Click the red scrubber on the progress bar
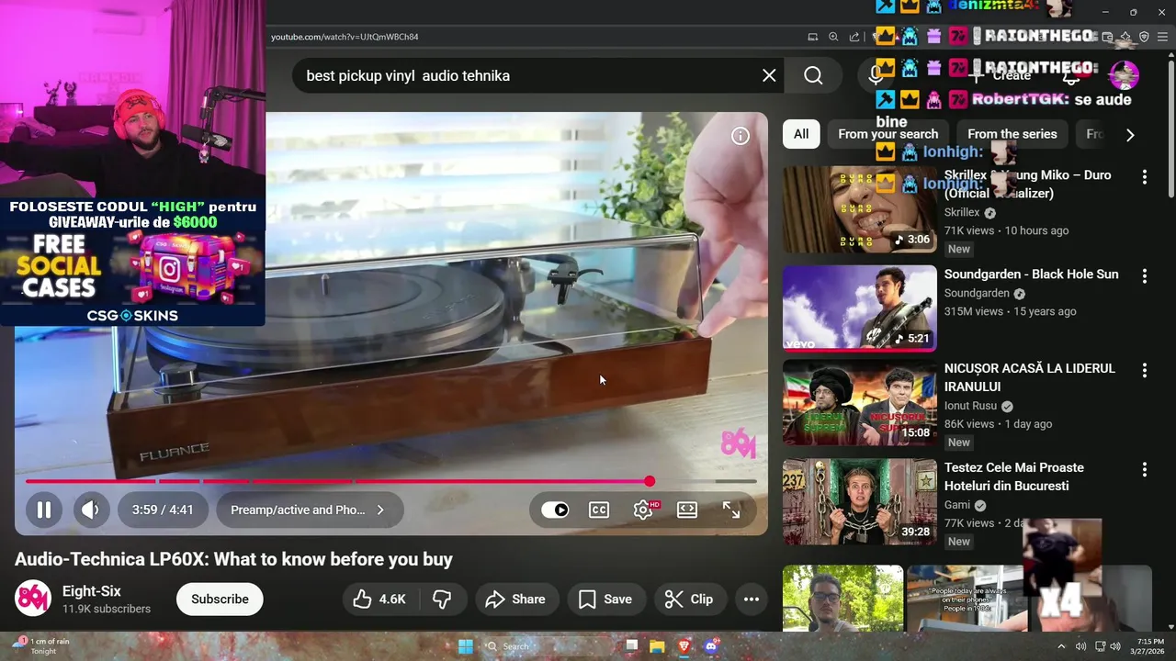 (x=650, y=481)
